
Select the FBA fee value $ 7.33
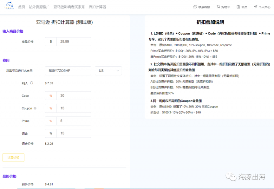49,83
